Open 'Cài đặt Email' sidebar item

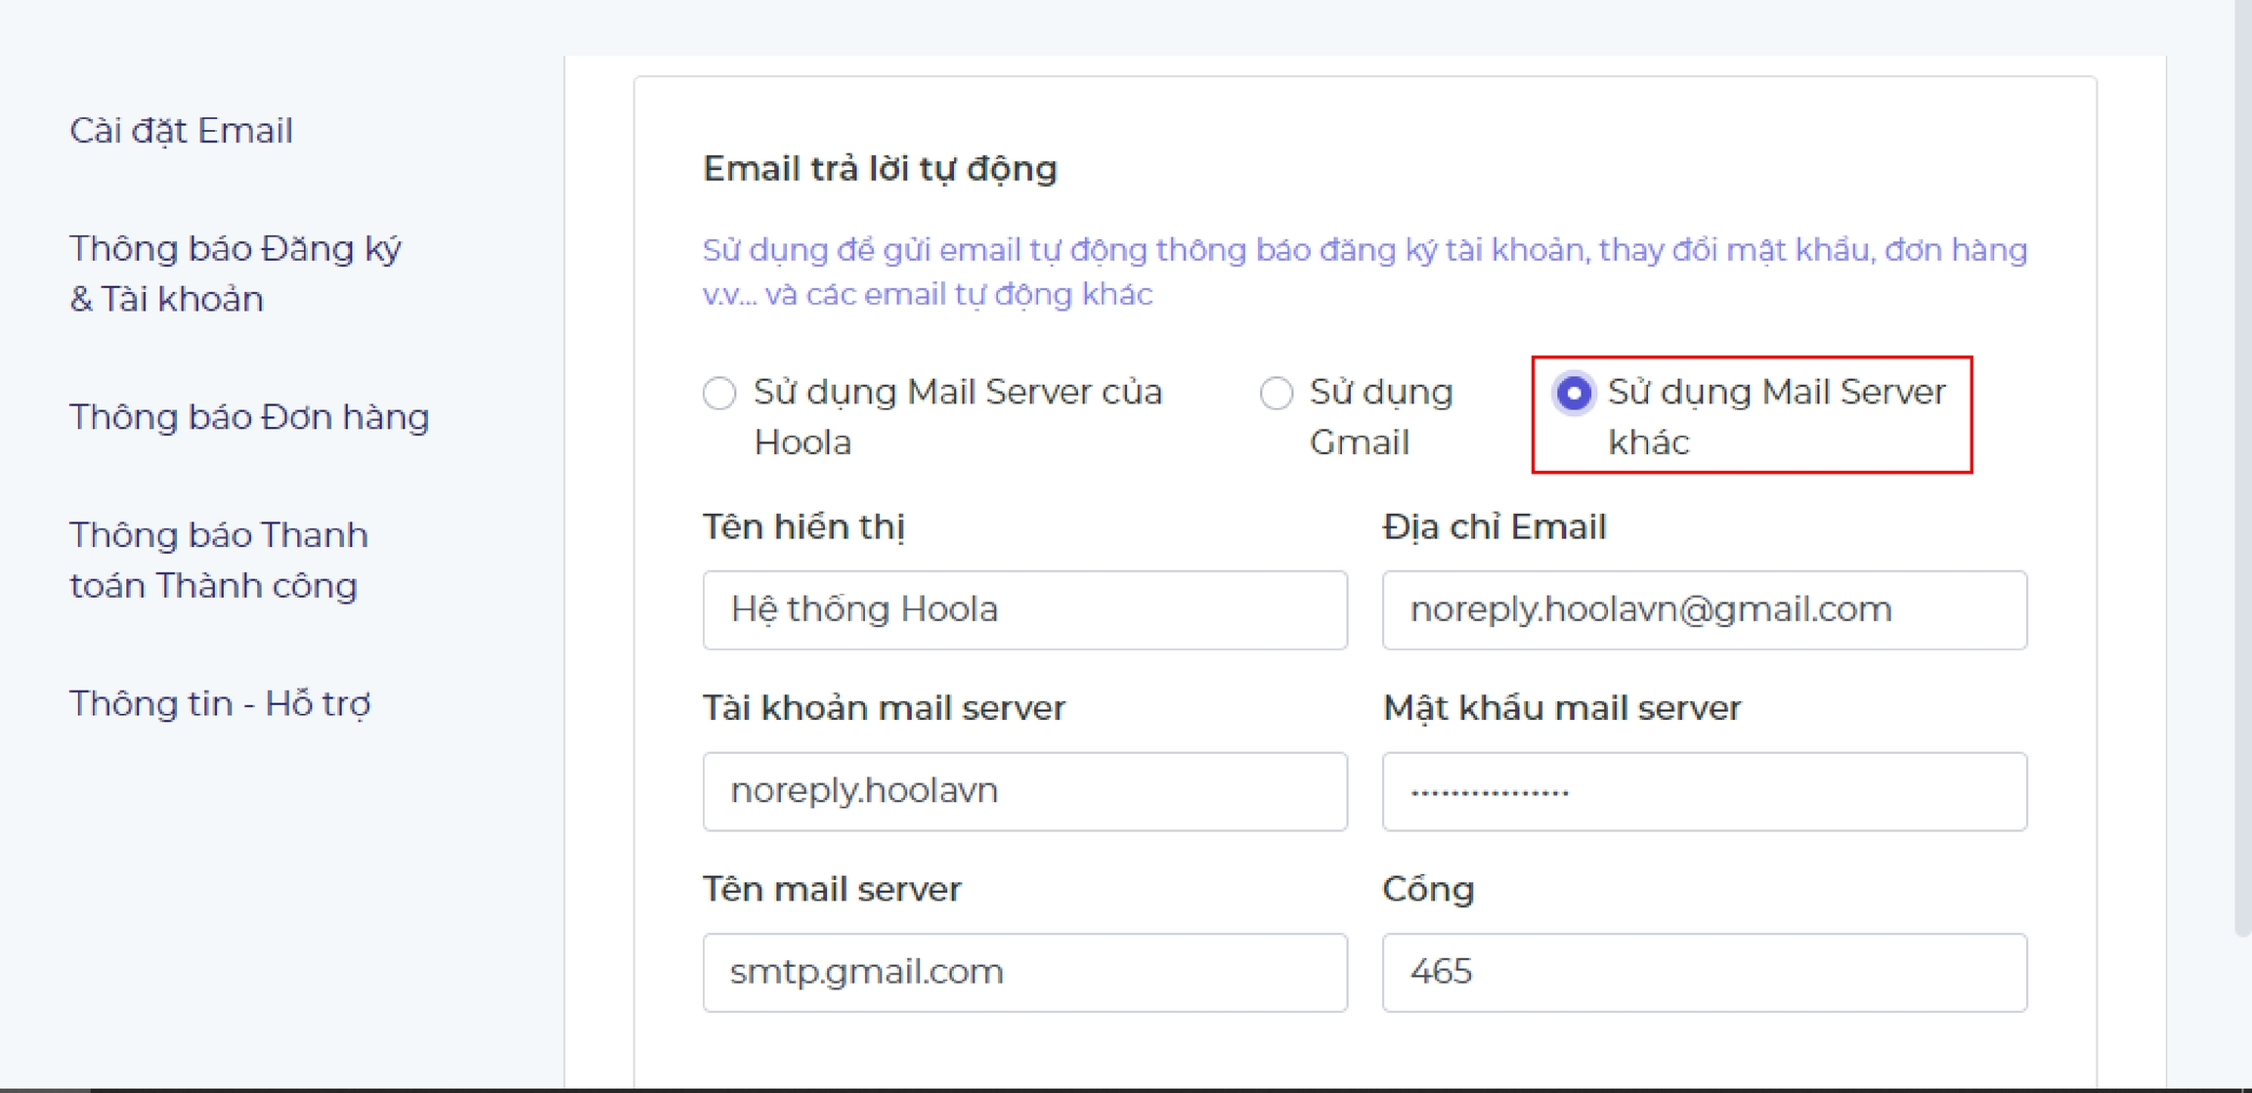(x=181, y=131)
